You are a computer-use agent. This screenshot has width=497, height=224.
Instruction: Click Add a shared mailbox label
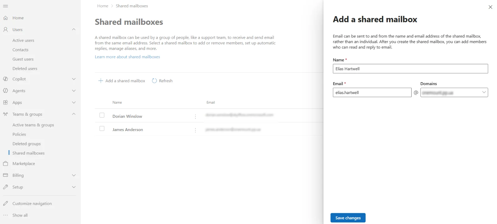pos(125,81)
